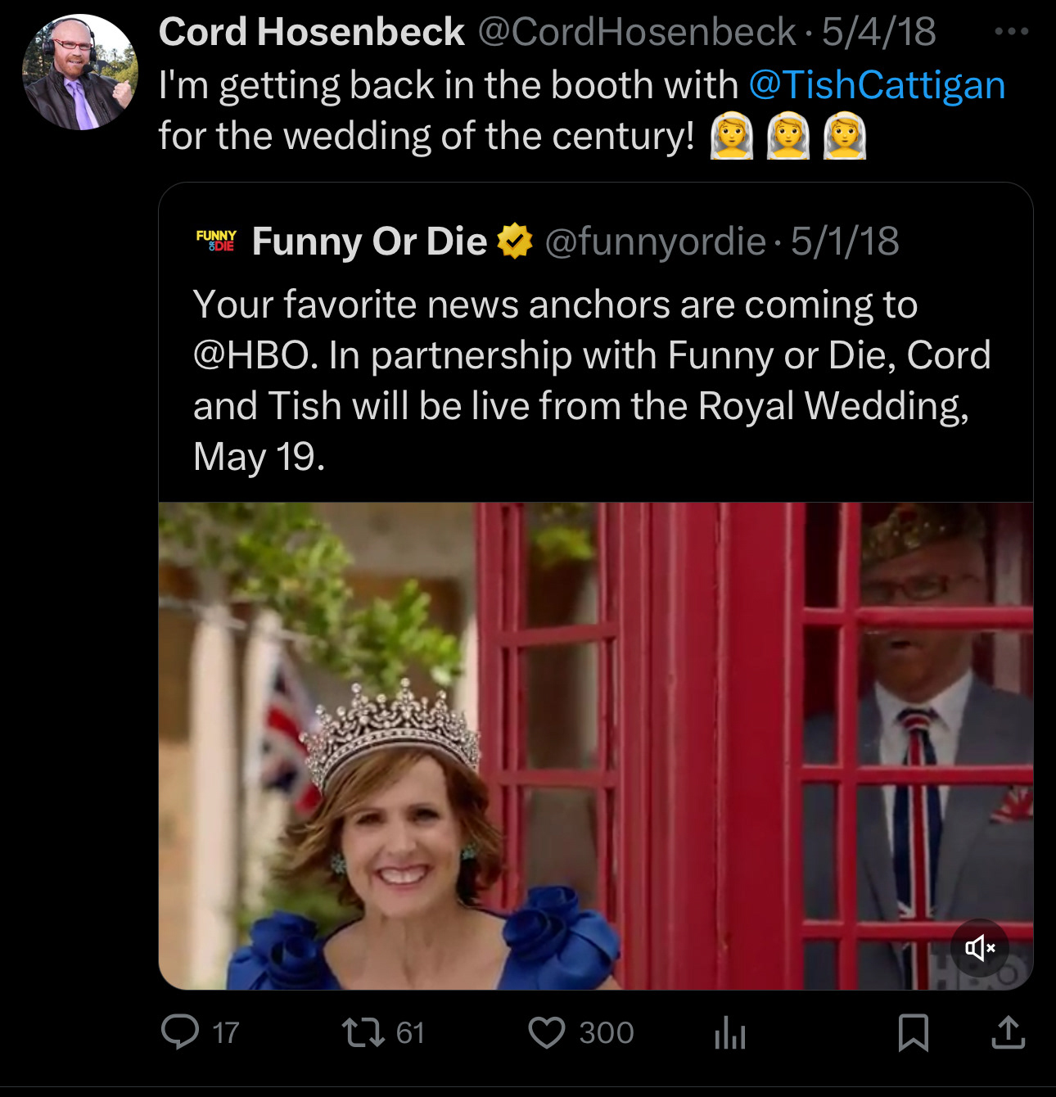Click the gold verified badge
The width and height of the screenshot is (1056, 1097).
pyautogui.click(x=515, y=241)
